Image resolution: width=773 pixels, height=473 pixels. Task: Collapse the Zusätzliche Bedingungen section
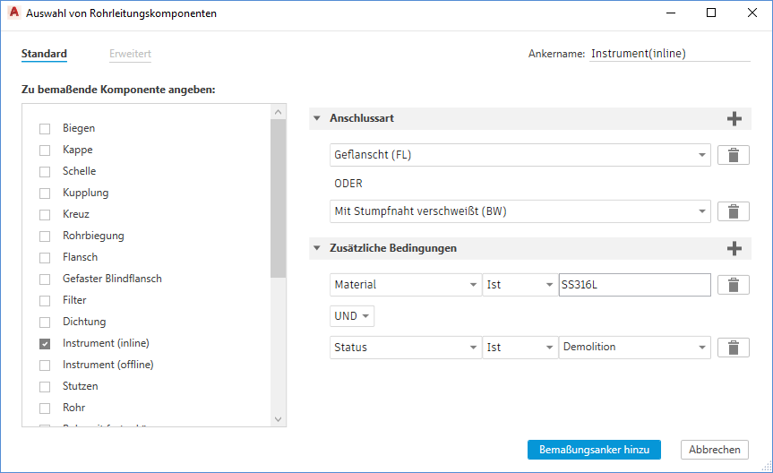click(x=317, y=248)
